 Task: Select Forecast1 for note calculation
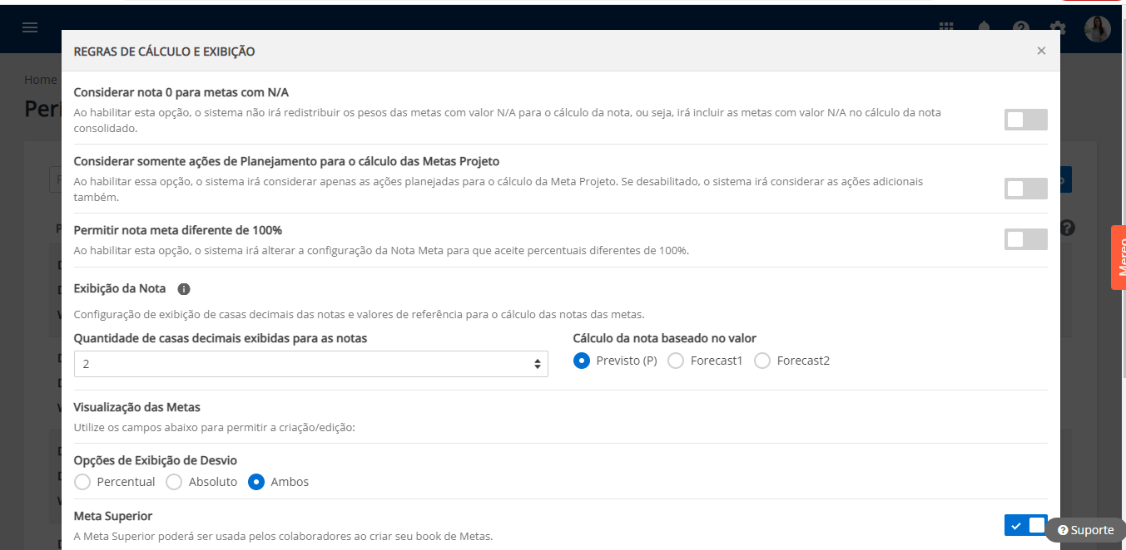(676, 361)
